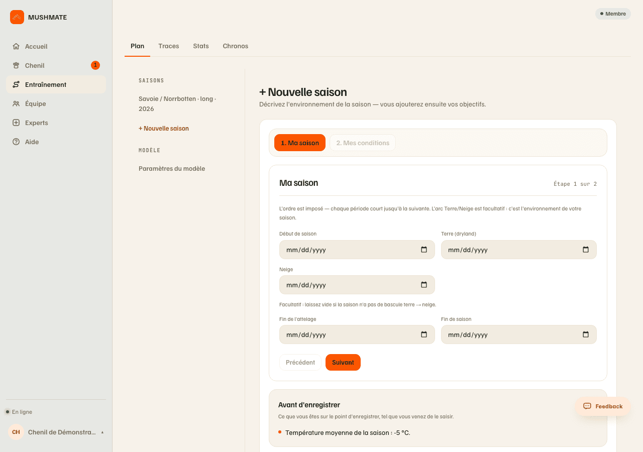This screenshot has height=452, width=643.
Task: Open Équipe in the sidebar
Action: pos(56,103)
